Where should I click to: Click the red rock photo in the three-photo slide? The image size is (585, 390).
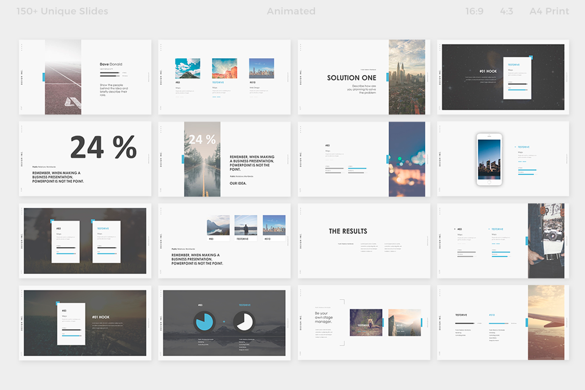point(225,69)
